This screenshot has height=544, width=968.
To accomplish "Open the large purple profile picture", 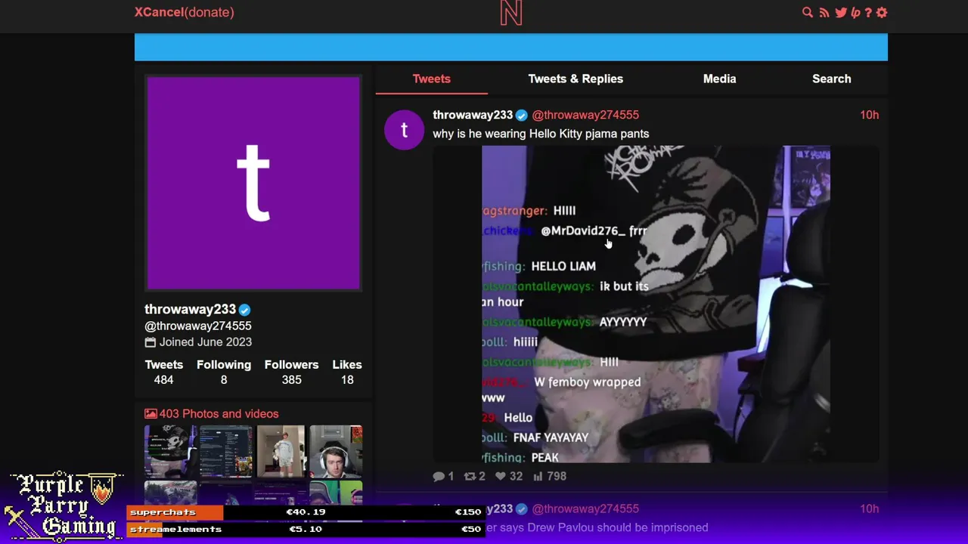I will click(253, 183).
